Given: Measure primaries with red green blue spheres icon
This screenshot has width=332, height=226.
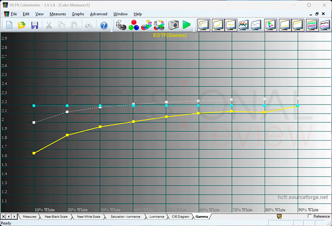Looking at the screenshot, I should pos(134,25).
